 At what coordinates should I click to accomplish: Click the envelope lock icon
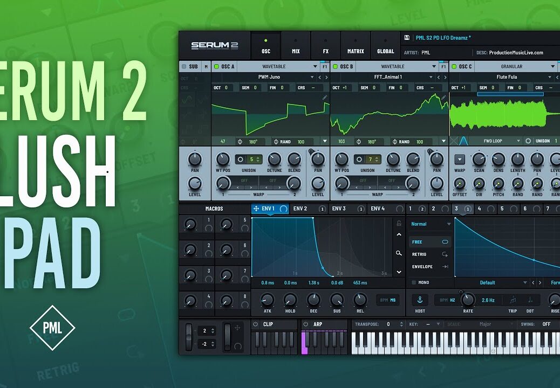(399, 224)
